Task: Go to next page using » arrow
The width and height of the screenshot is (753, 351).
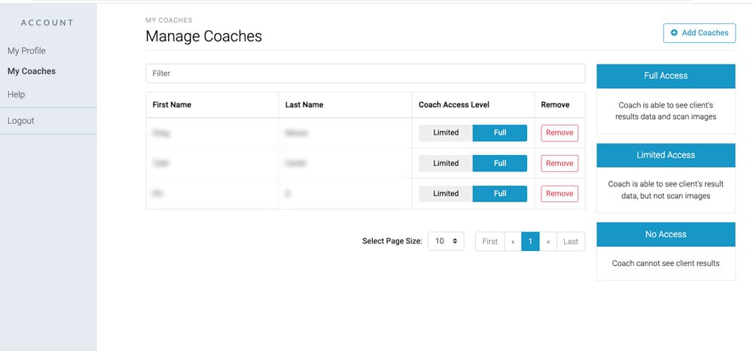Action: [x=548, y=241]
